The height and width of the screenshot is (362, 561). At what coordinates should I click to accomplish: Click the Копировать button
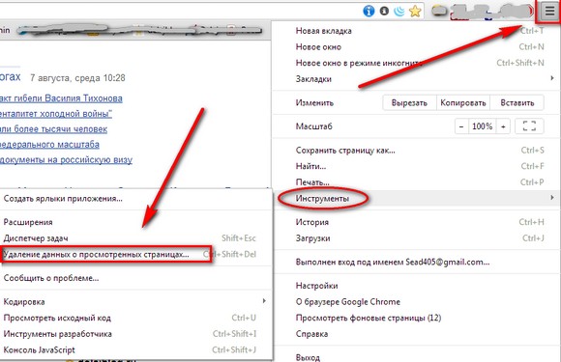tap(463, 103)
